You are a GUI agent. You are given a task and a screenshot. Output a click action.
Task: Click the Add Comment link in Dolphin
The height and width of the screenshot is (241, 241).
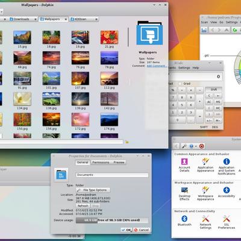point(156,66)
